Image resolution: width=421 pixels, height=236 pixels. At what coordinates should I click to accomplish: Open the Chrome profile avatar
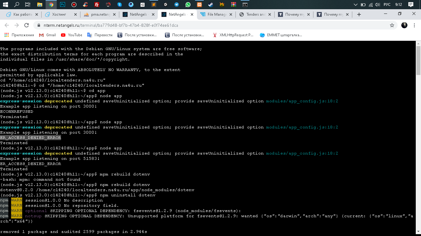coord(404,25)
